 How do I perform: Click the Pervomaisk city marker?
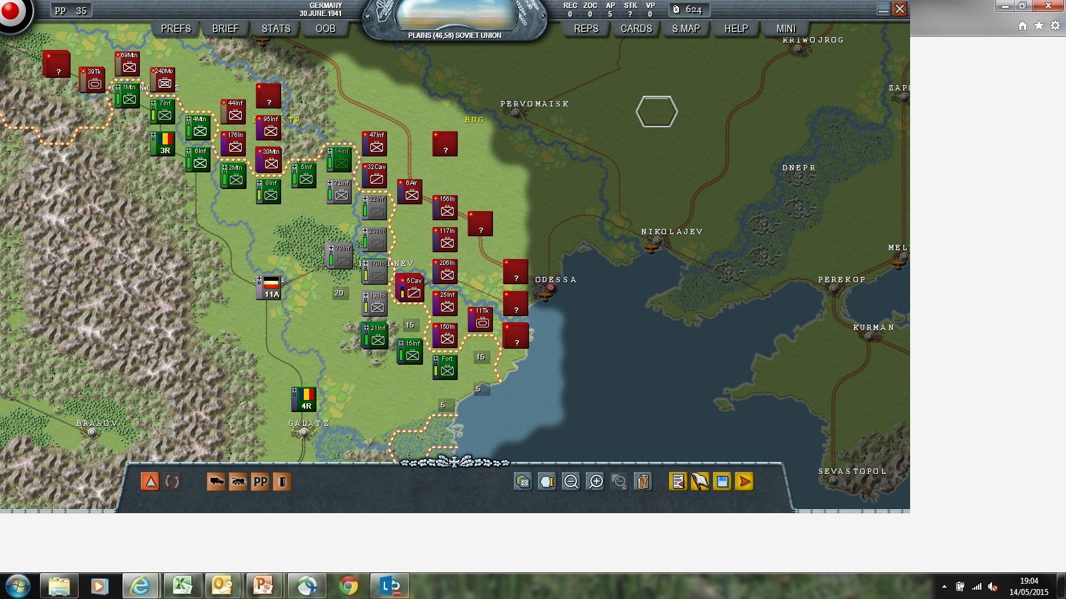click(515, 113)
